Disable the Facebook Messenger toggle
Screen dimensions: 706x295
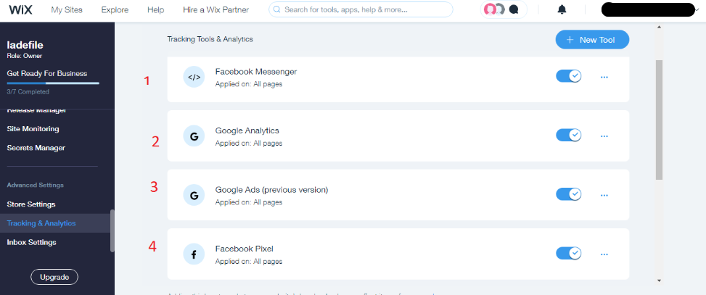569,76
